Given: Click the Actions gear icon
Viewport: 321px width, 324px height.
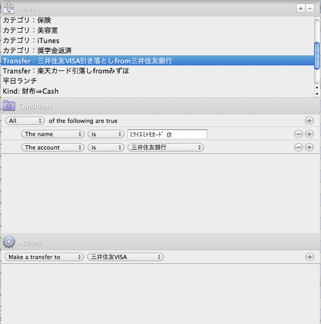Looking at the screenshot, I should click(x=9, y=242).
